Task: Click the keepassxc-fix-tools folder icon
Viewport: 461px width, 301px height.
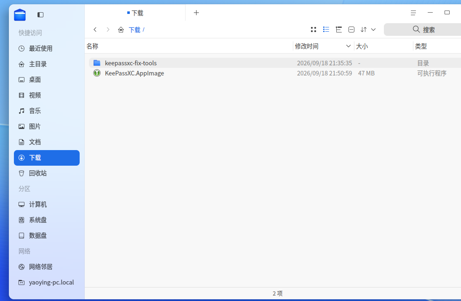Action: coord(97,63)
